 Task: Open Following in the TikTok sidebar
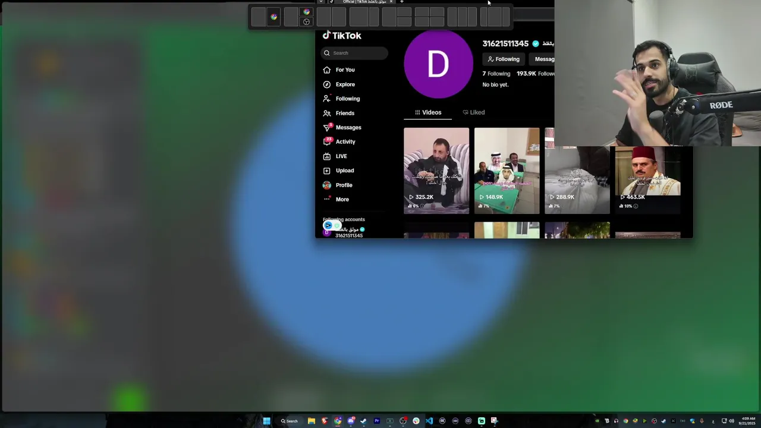(x=347, y=99)
